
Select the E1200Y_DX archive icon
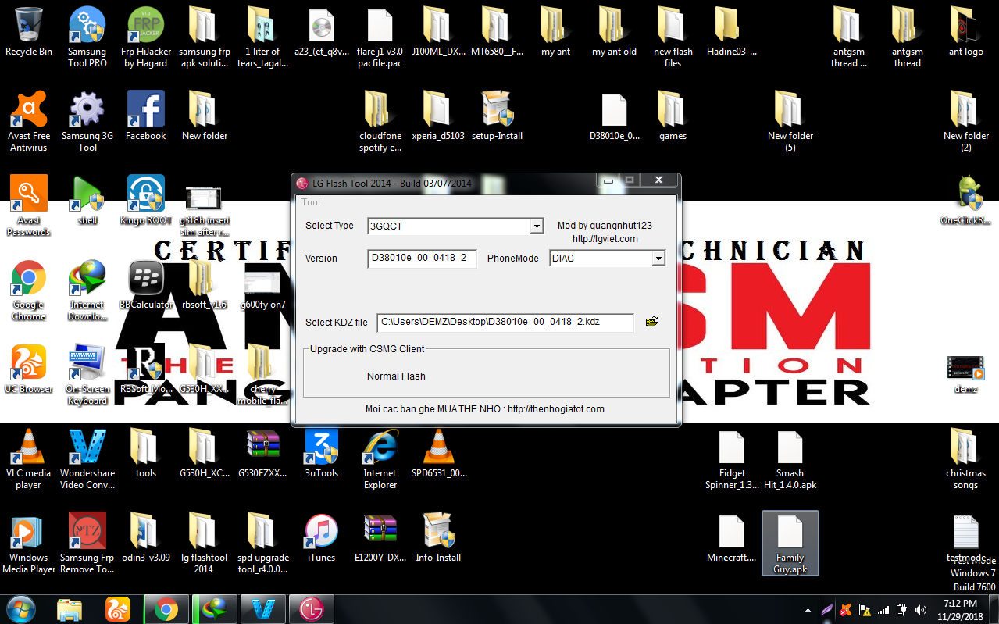pos(380,537)
